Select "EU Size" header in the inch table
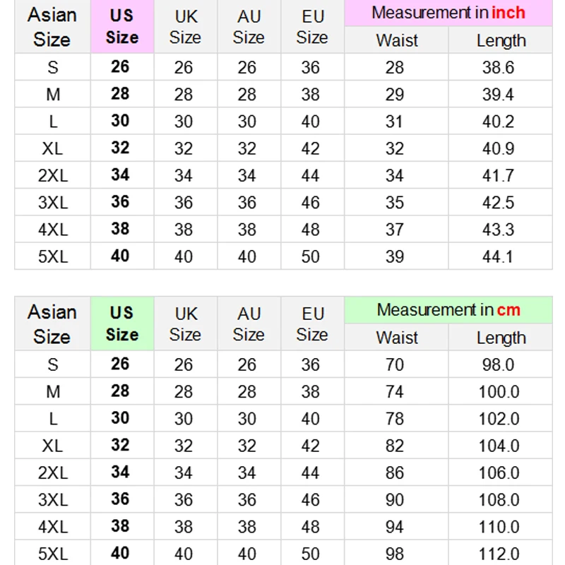Screen dimensions: 565x565 [312, 26]
